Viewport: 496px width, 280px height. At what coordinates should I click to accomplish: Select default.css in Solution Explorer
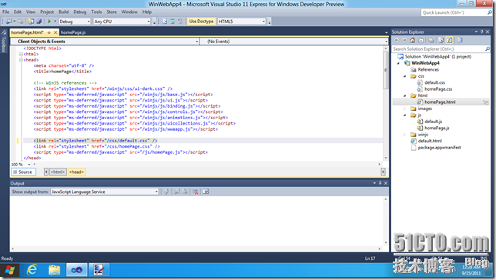pyautogui.click(x=434, y=82)
